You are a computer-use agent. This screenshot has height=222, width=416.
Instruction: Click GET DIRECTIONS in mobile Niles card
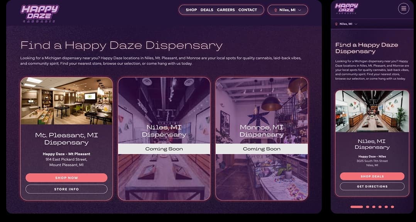pos(372,186)
